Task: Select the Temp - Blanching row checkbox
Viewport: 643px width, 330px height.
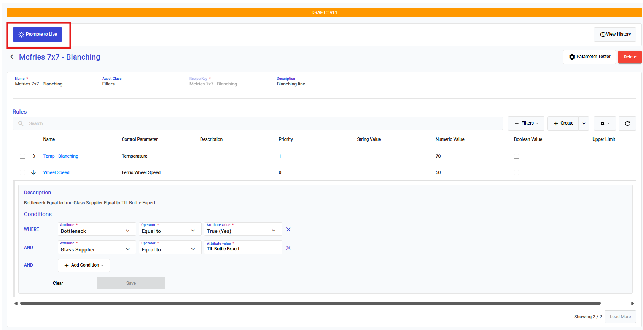Action: 22,156
